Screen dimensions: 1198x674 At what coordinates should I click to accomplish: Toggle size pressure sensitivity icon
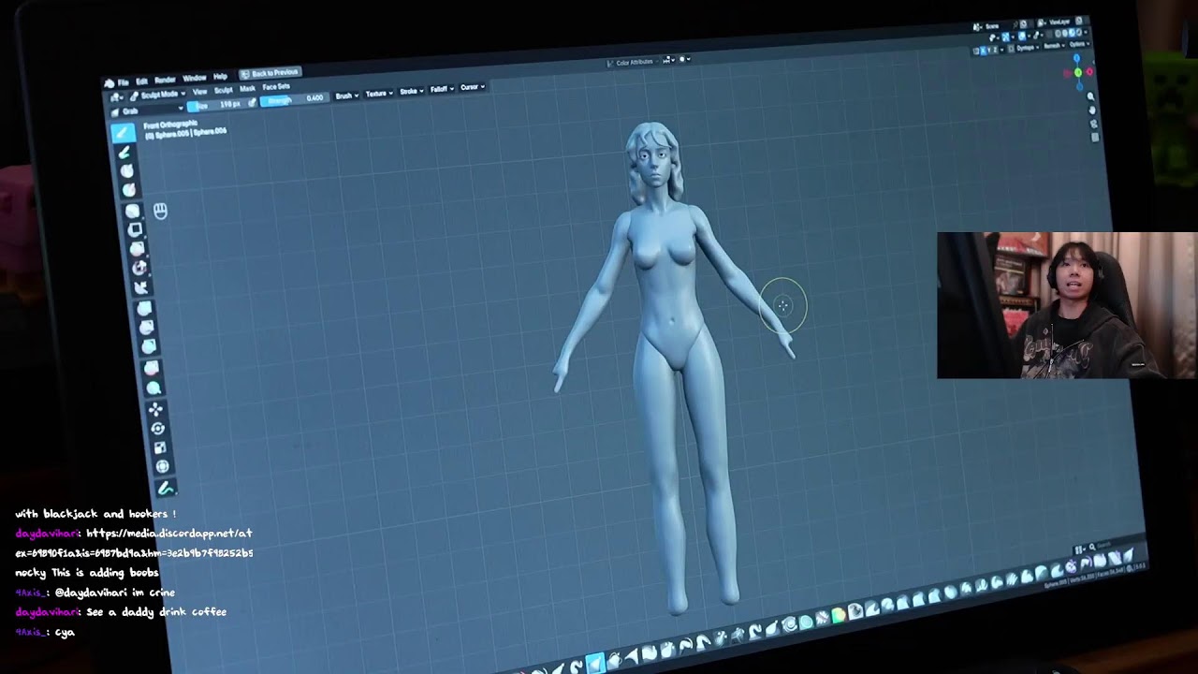pyautogui.click(x=253, y=103)
